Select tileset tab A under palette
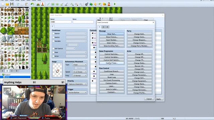 [x=2, y=71]
